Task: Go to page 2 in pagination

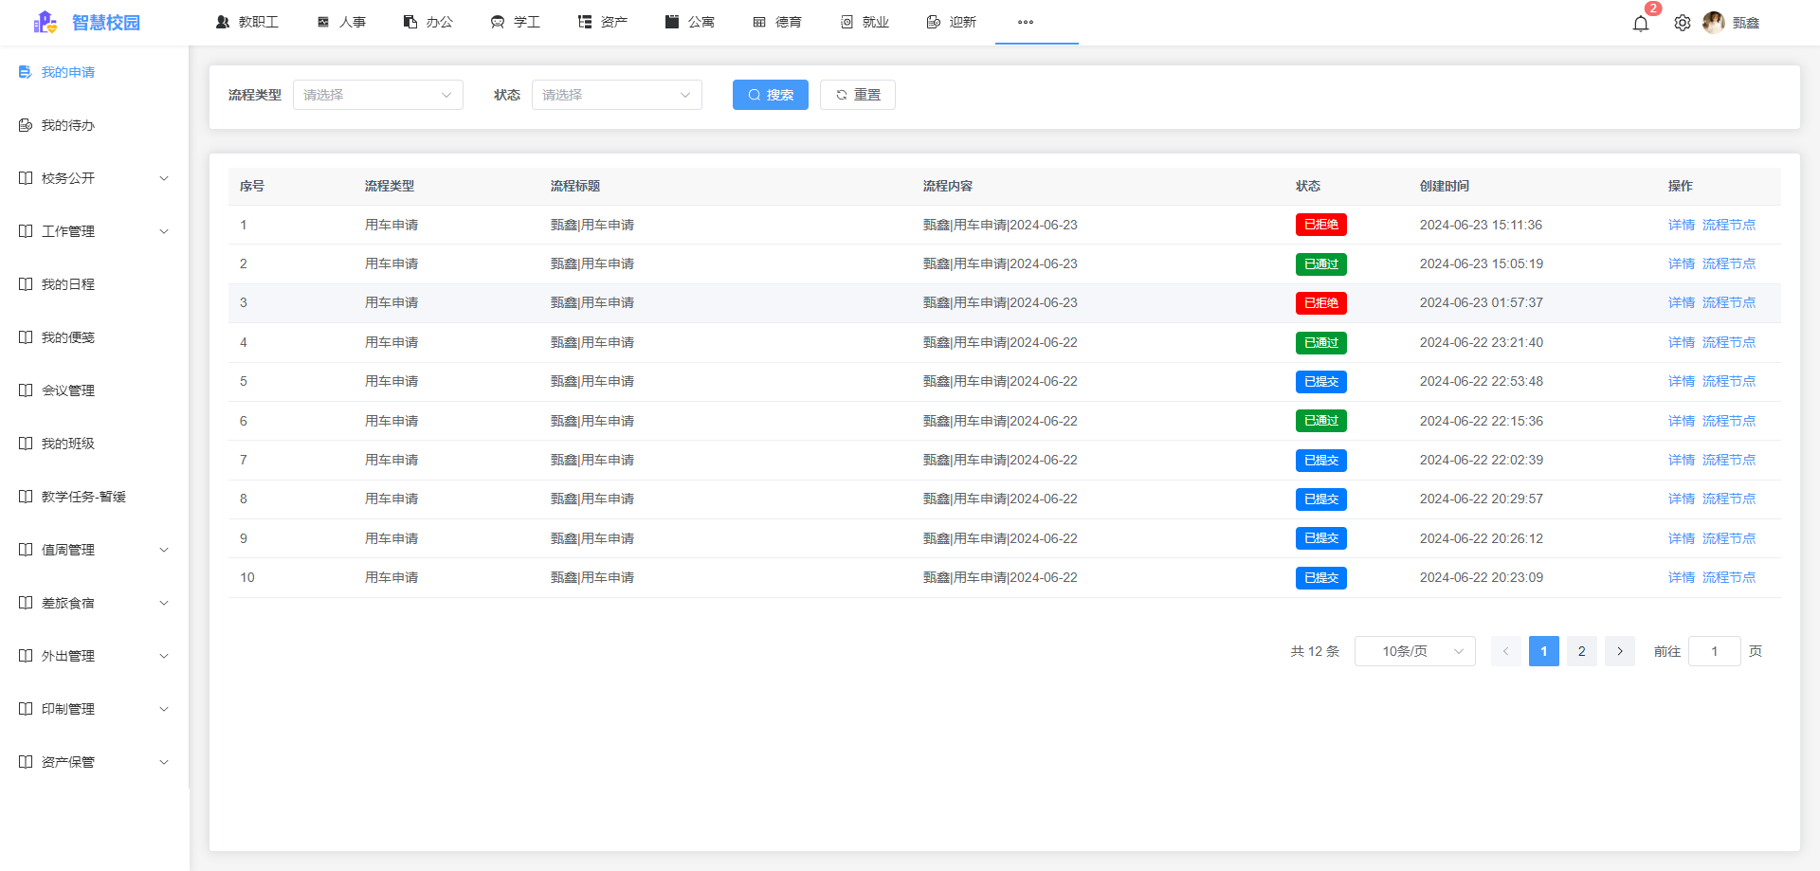Action: [x=1581, y=651]
